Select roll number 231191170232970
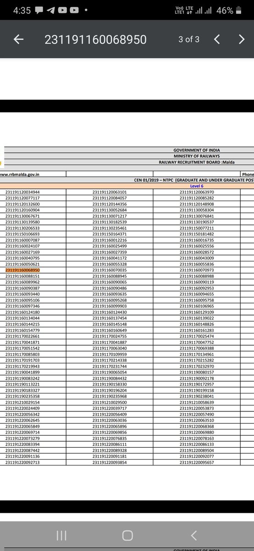Viewport: 254px width, 551px height. pos(197,366)
